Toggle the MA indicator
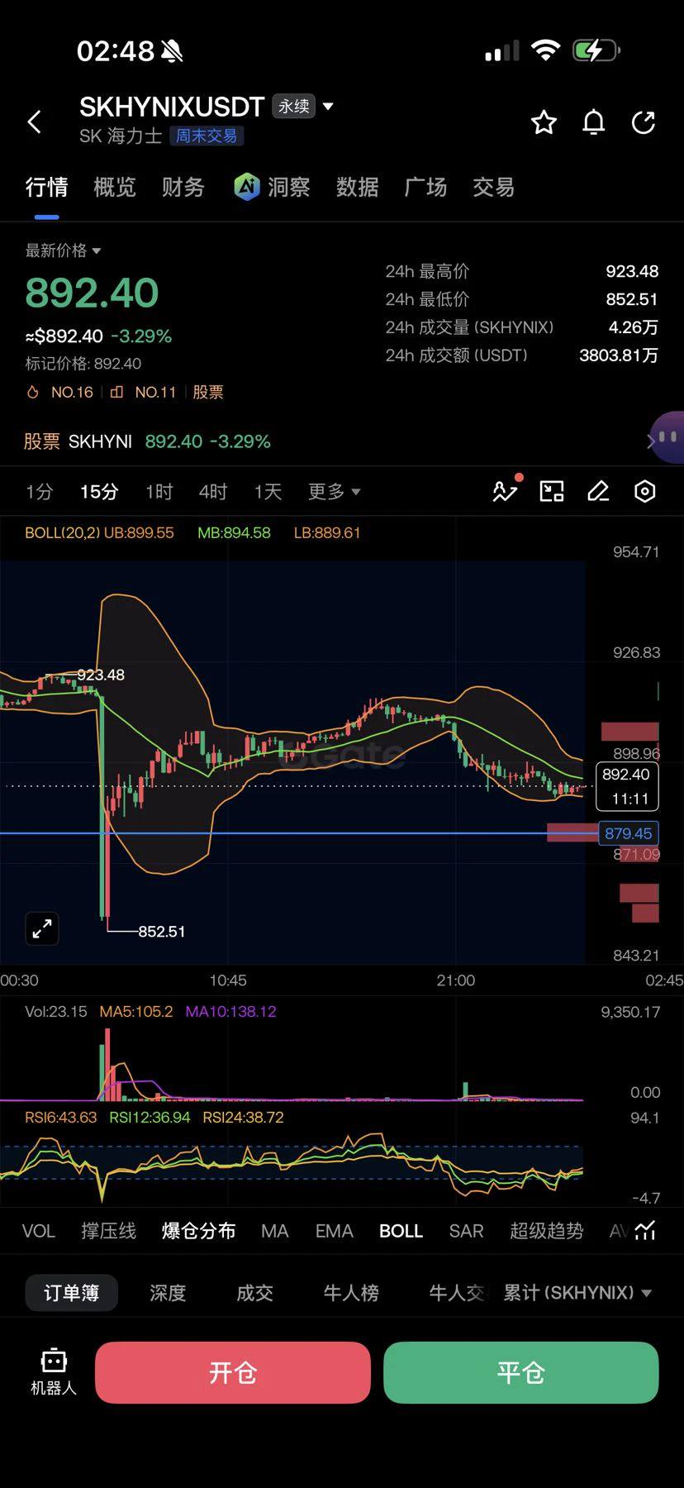This screenshot has width=684, height=1488. 275,1231
